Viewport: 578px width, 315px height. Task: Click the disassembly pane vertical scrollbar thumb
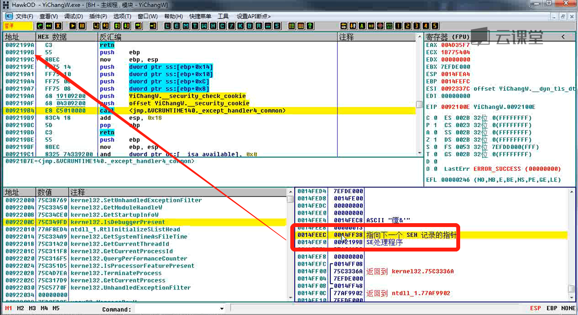[x=419, y=104]
